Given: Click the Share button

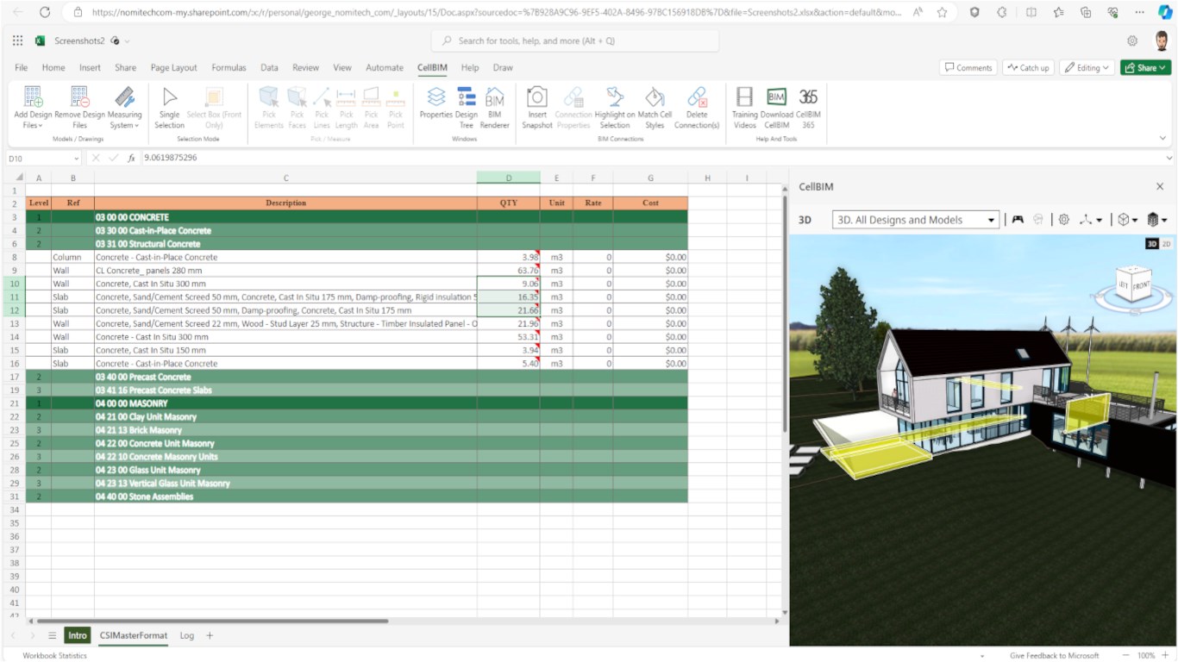Looking at the screenshot, I should click(x=1145, y=67).
